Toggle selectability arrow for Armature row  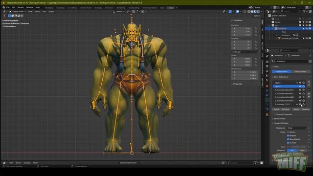pos(303,28)
